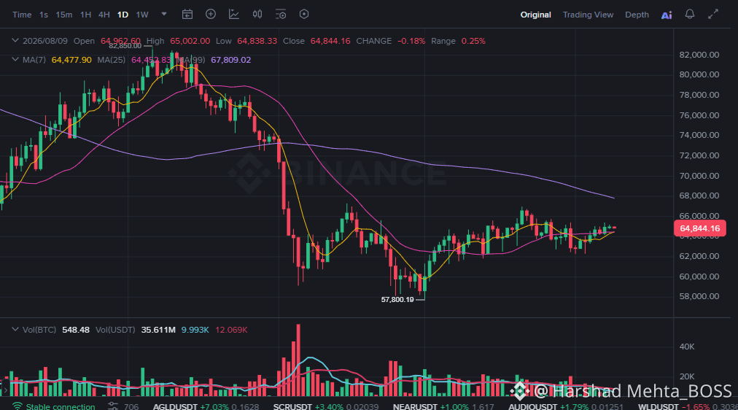Click the 57,800.19 low price marker
Screen dimensions: 738x410
tap(397, 299)
